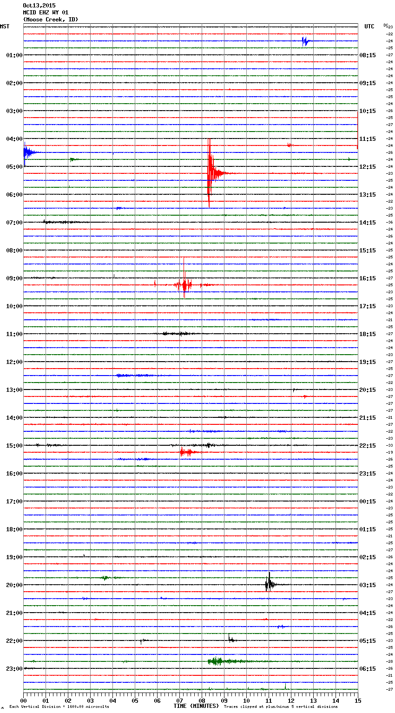The width and height of the screenshot is (395, 713).
Task: Click the 16:15 UTC time label
Action: click(x=368, y=278)
